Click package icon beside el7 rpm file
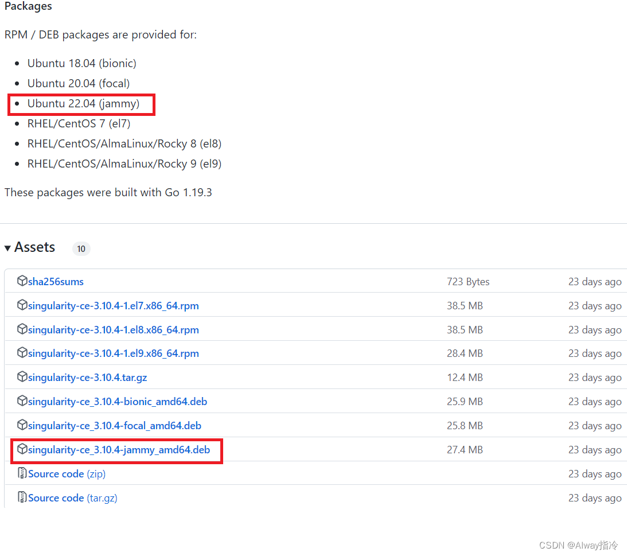This screenshot has width=627, height=556. [22, 305]
